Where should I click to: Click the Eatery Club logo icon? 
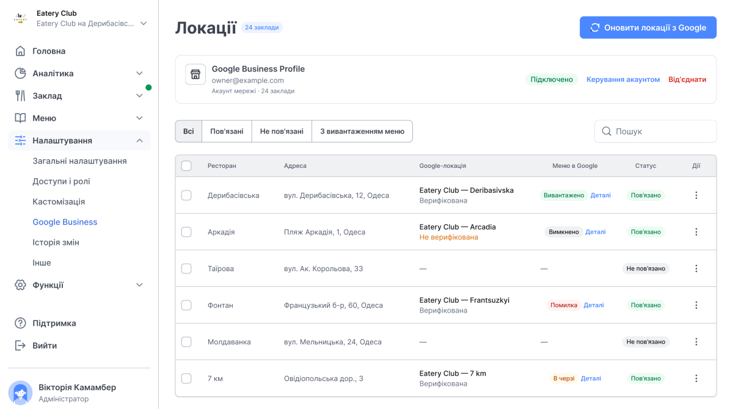tap(21, 18)
